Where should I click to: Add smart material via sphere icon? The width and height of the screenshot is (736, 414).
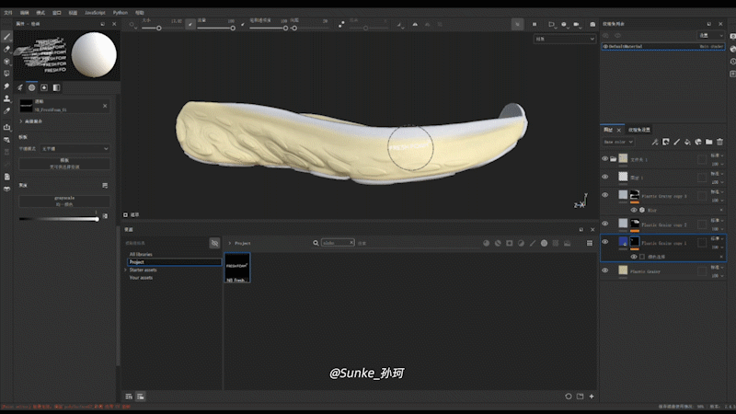[698, 142]
